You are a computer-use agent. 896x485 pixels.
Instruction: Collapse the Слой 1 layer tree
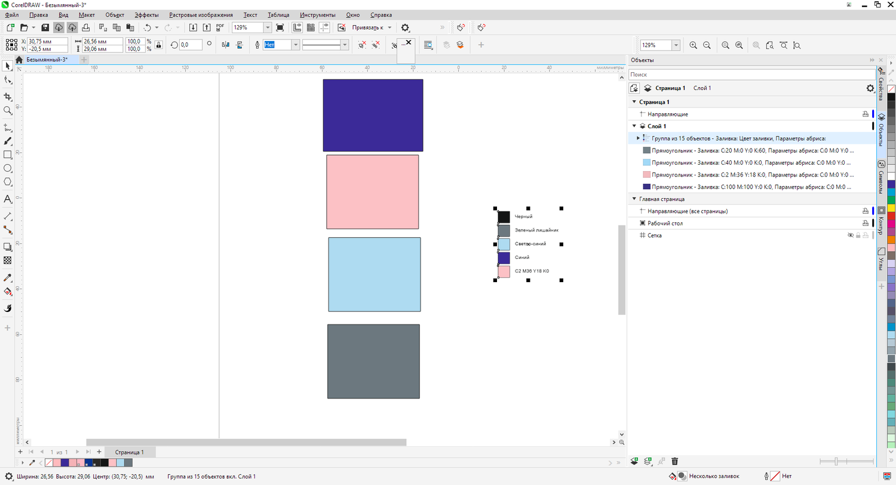pyautogui.click(x=634, y=126)
